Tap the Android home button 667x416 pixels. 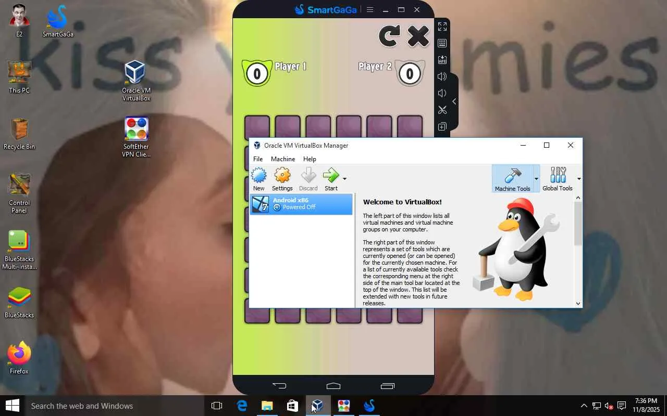[333, 386]
